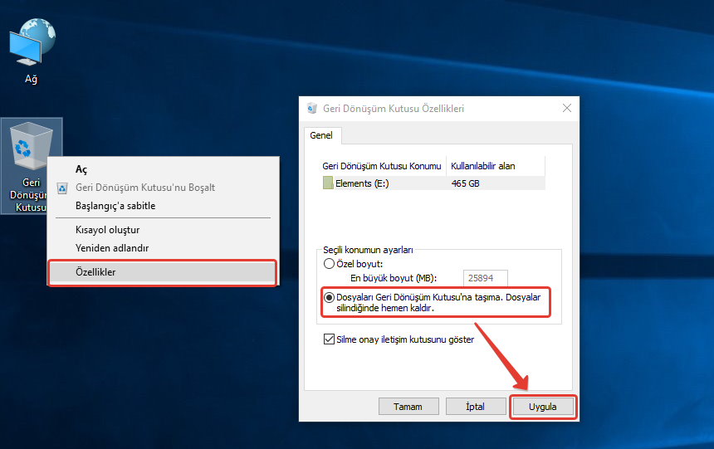Screen dimensions: 714x449
Task: Click Aç in the context menu
Action: pyautogui.click(x=81, y=169)
